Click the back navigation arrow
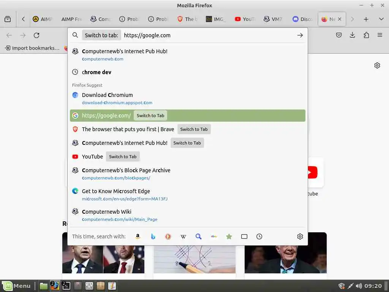This screenshot has height=292, width=389. [x=9, y=35]
